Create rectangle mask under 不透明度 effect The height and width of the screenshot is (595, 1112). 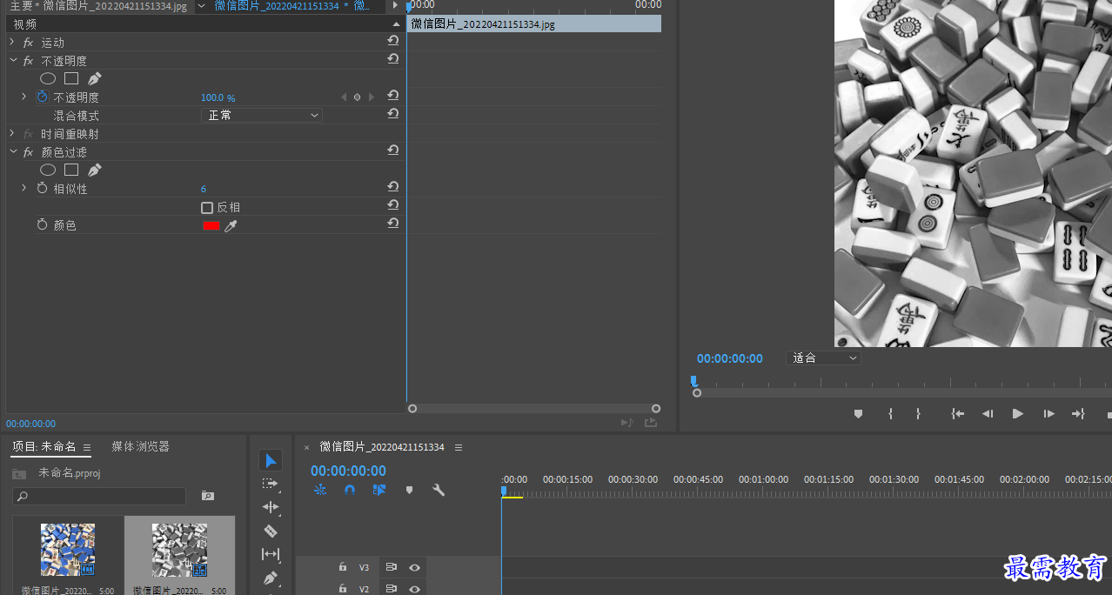tap(71, 78)
